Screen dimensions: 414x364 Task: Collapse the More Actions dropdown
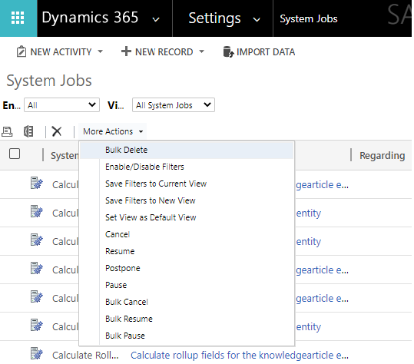click(x=113, y=131)
